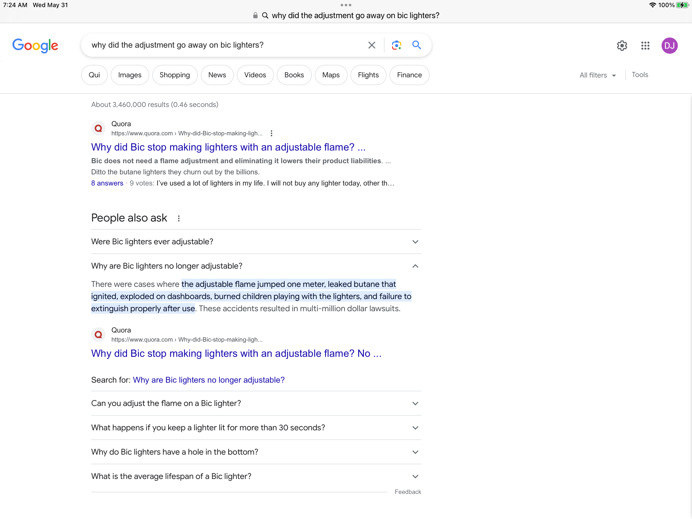Tap the address bar search icon
Screen dimensions: 692x519
pos(265,15)
